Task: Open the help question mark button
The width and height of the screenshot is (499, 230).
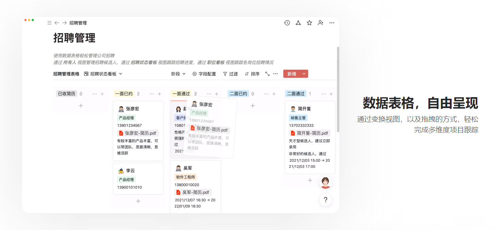Action: pyautogui.click(x=325, y=200)
